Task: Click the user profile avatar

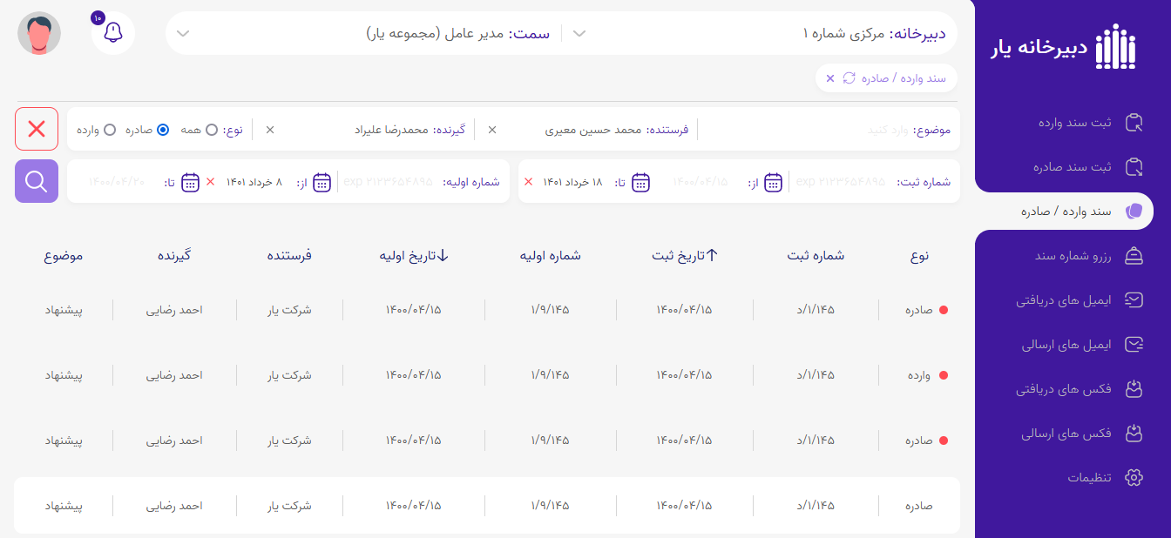Action: click(x=38, y=32)
